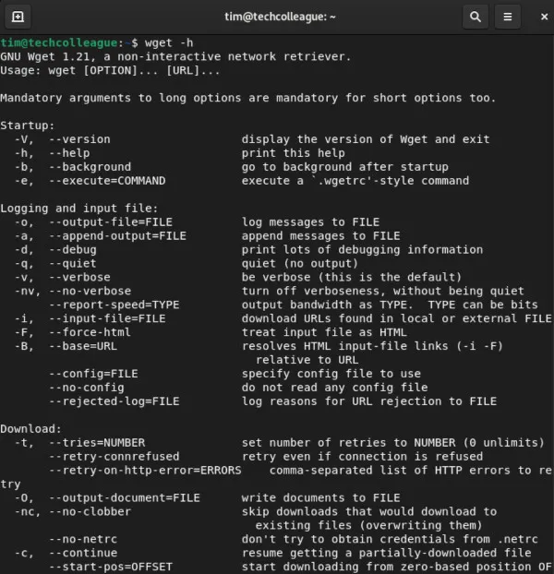Click 'be verbose (this is the default)'

point(352,277)
